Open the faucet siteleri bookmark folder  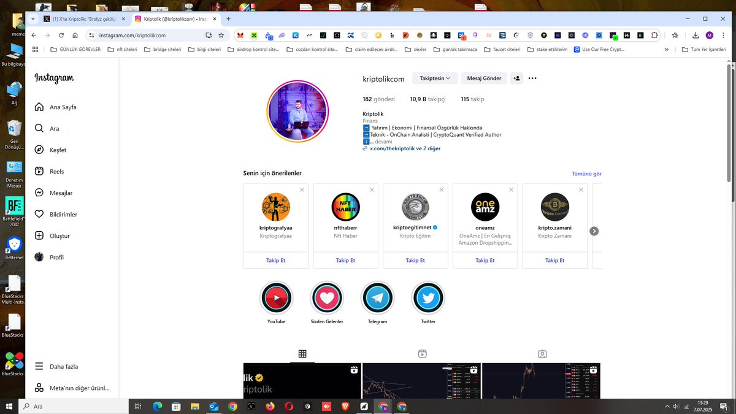pyautogui.click(x=502, y=49)
